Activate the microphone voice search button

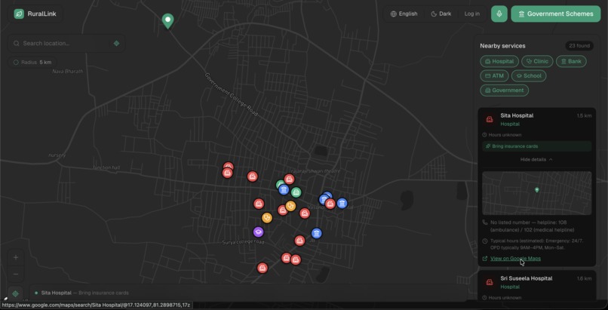pos(499,14)
